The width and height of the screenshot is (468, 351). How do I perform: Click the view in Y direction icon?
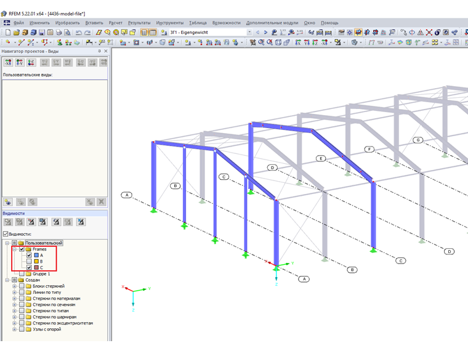(x=307, y=42)
